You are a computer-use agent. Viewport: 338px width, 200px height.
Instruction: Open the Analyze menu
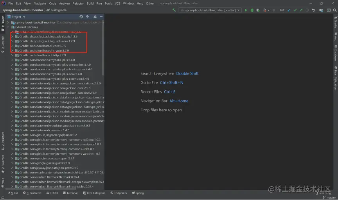(64, 4)
